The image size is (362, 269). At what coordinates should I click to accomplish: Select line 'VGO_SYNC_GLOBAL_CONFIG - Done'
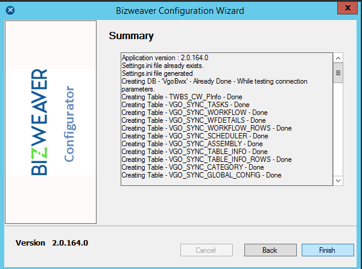202,175
